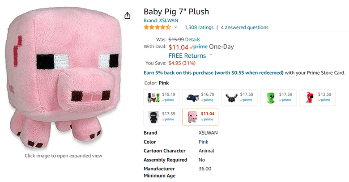Click the share icon above the product image
The height and width of the screenshot is (182, 349).
coord(128,16)
